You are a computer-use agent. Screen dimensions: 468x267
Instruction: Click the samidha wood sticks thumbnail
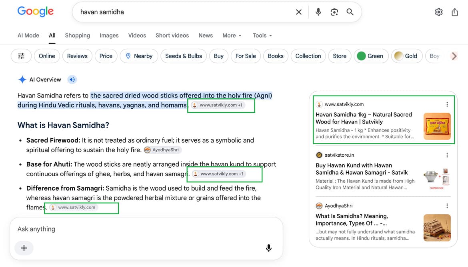pyautogui.click(x=437, y=227)
